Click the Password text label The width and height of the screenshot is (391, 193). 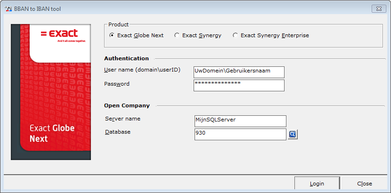point(117,84)
